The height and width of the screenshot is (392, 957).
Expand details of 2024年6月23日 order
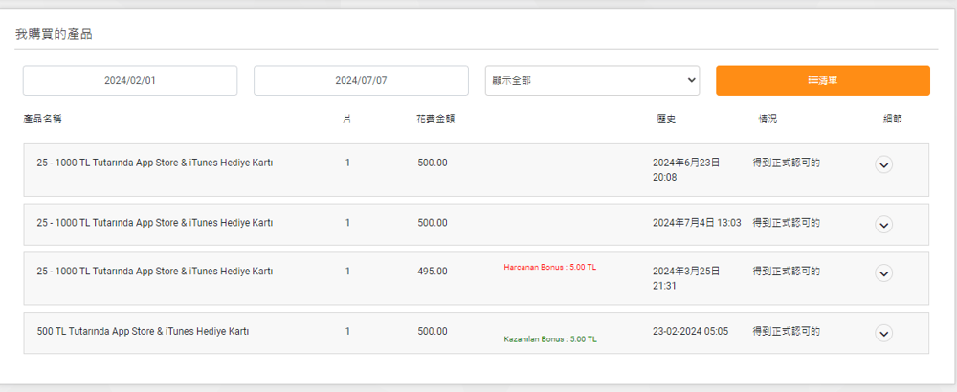pos(883,164)
